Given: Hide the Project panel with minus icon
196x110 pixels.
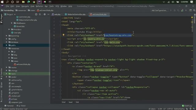Looking at the screenshot, I should coord(48,14).
